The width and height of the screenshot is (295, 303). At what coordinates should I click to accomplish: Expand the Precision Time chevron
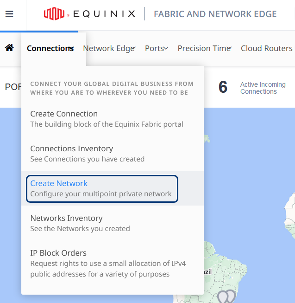coord(229,48)
